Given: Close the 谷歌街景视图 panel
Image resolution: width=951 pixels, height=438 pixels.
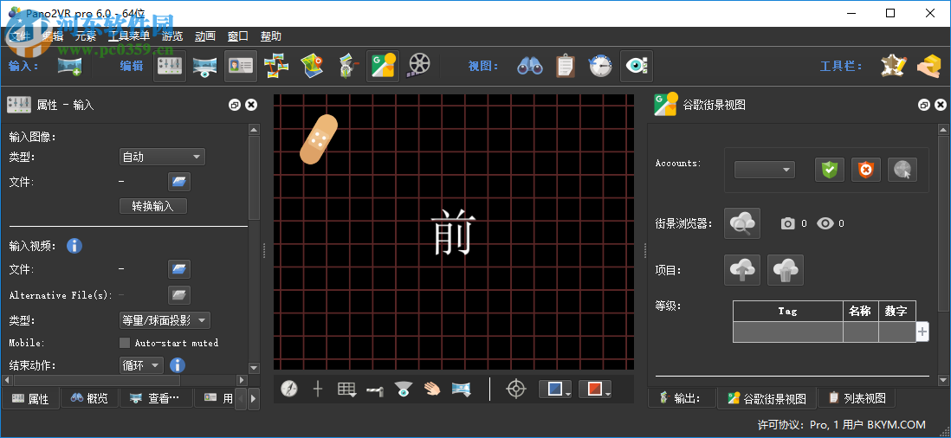Looking at the screenshot, I should 940,105.
